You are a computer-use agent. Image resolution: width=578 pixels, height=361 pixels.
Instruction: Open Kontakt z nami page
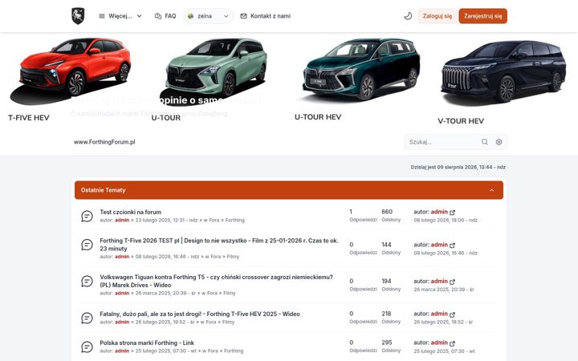266,16
